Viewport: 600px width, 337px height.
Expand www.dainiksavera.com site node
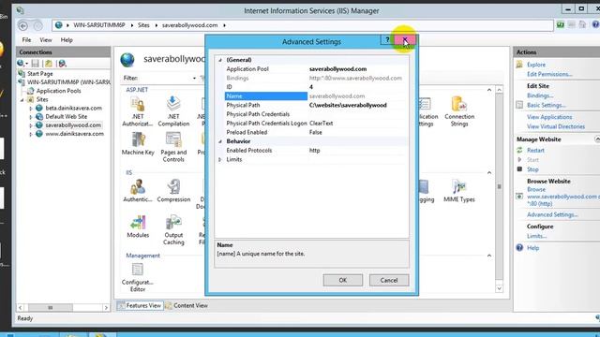[31, 134]
